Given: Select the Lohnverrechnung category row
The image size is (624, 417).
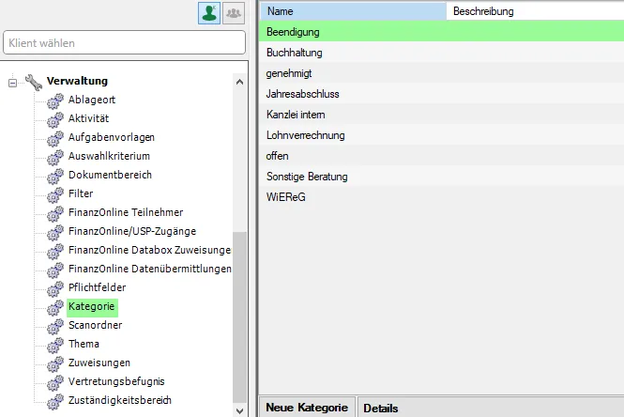Looking at the screenshot, I should pyautogui.click(x=441, y=135).
